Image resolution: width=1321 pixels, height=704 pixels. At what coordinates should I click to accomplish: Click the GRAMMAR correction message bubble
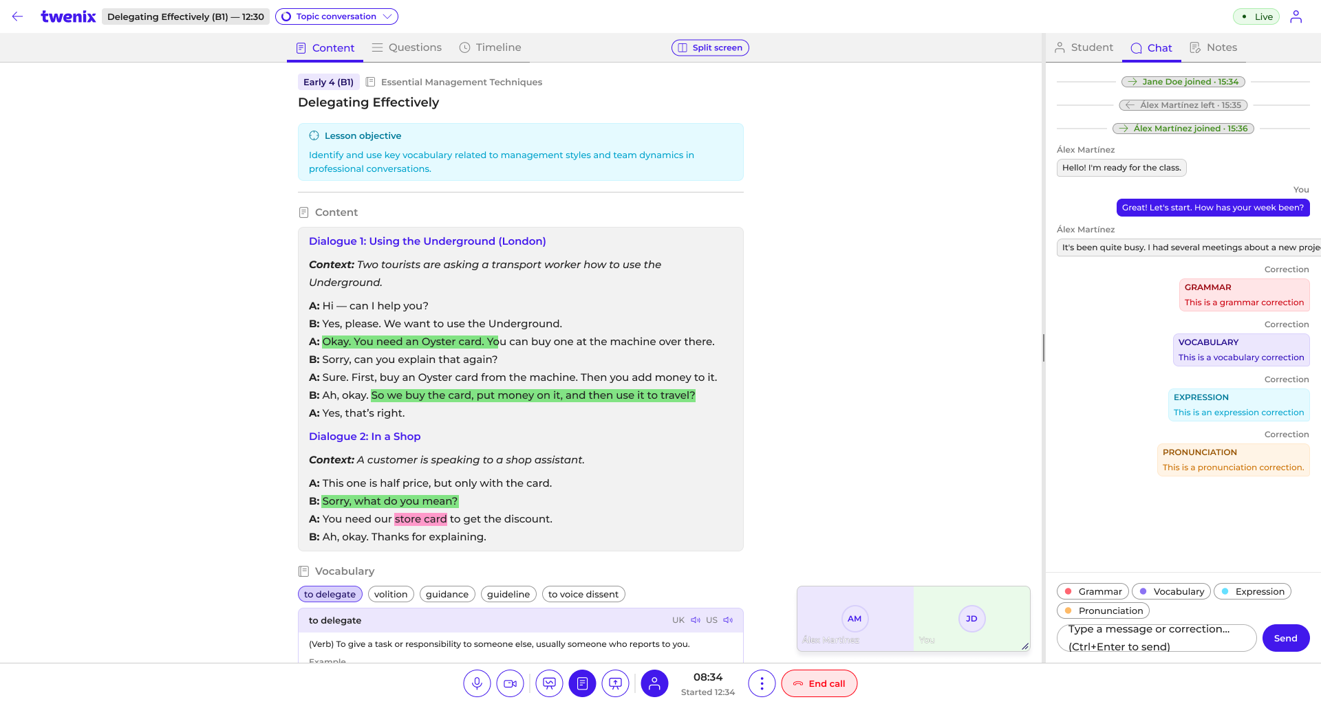tap(1244, 295)
